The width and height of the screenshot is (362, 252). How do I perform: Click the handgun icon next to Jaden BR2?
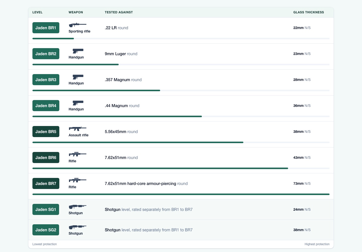pos(78,51)
